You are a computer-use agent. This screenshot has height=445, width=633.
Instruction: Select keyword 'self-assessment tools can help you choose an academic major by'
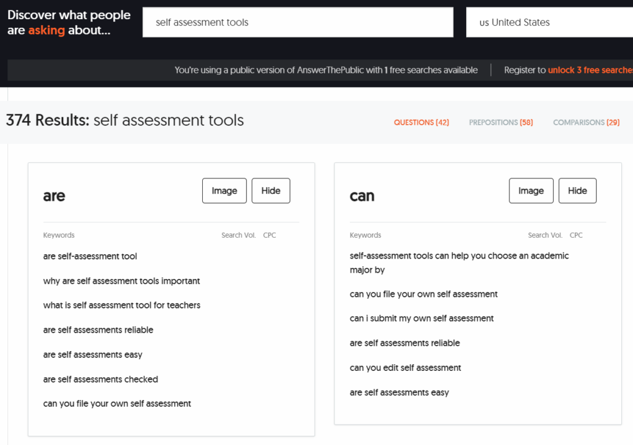[459, 263]
